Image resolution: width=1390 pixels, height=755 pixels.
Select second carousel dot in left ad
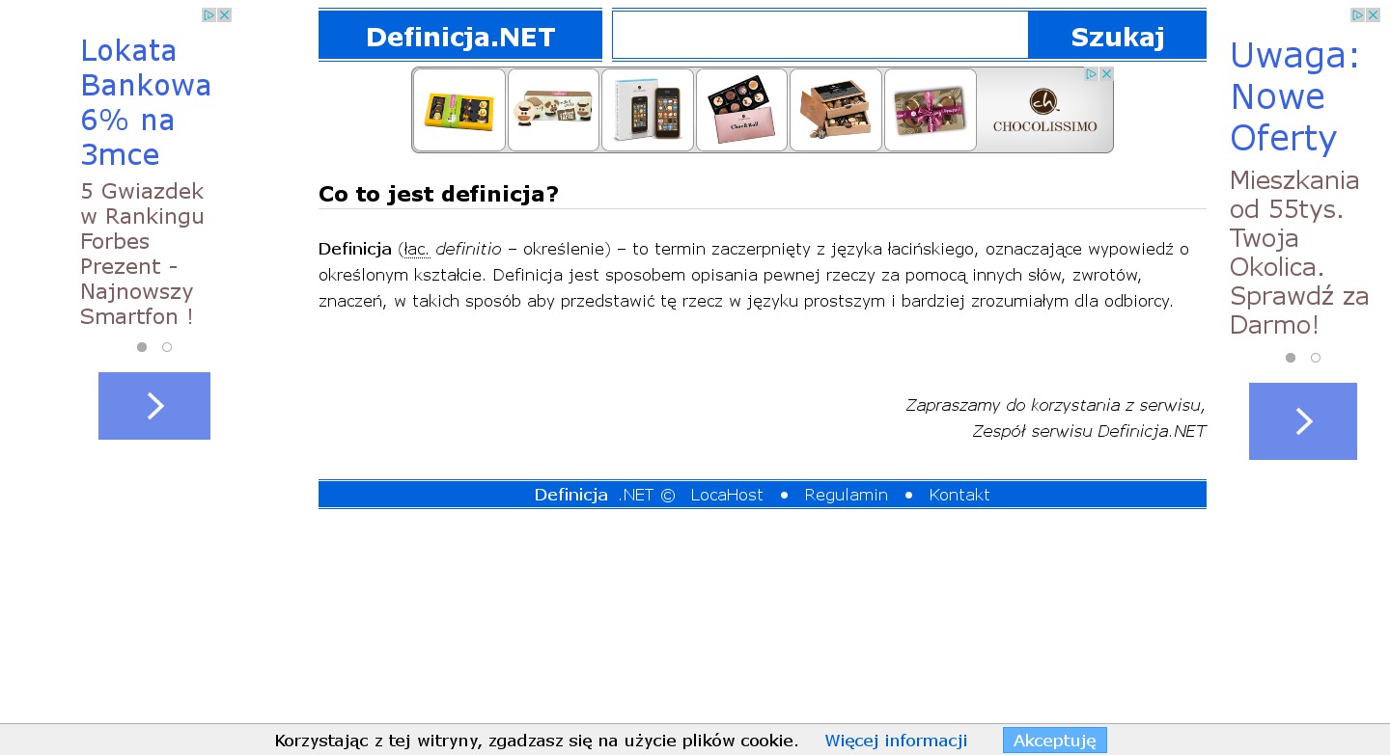tap(167, 347)
